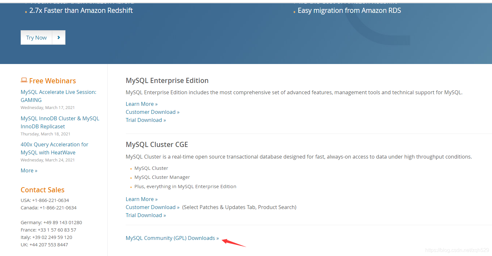Click the UK phone number +44 207 553 8447
492x256 pixels.
[x=49, y=245]
